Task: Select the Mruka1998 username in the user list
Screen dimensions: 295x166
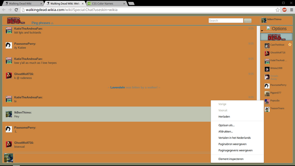Action: 276,68
